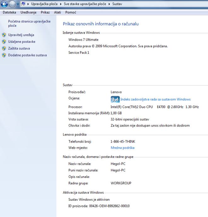
Task: Open the Mrežna podrška link
Action: 123,148
